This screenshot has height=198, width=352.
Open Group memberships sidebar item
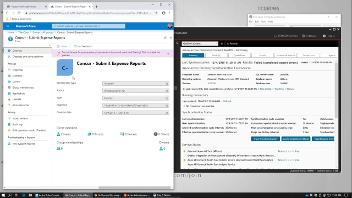point(23,87)
